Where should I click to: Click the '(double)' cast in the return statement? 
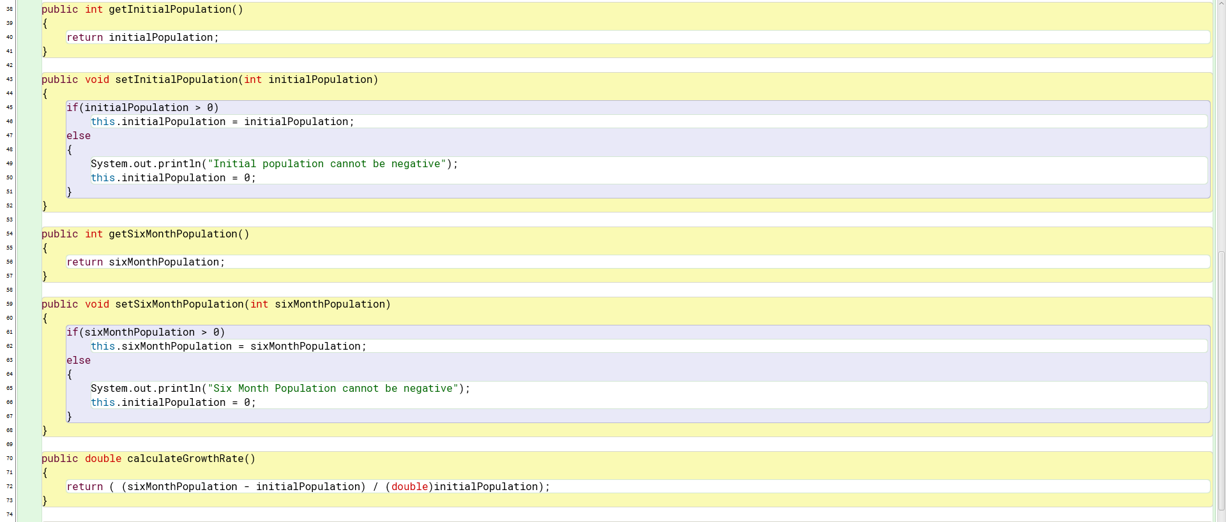[409, 487]
